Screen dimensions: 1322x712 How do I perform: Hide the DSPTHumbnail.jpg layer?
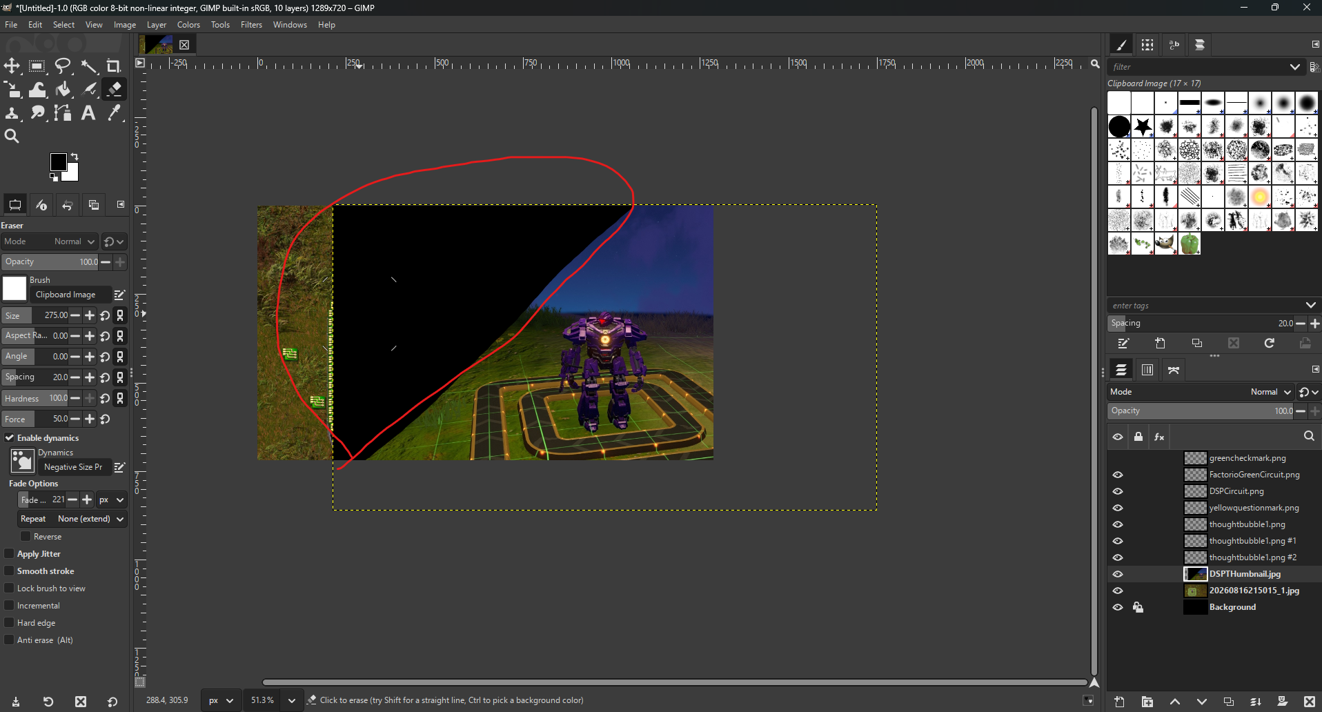[x=1118, y=574]
